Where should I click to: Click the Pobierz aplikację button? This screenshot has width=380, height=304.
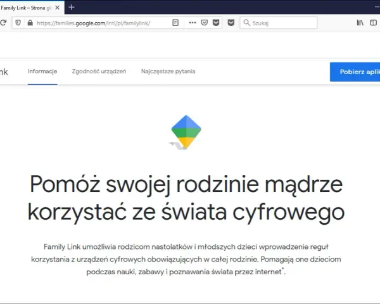(355, 72)
